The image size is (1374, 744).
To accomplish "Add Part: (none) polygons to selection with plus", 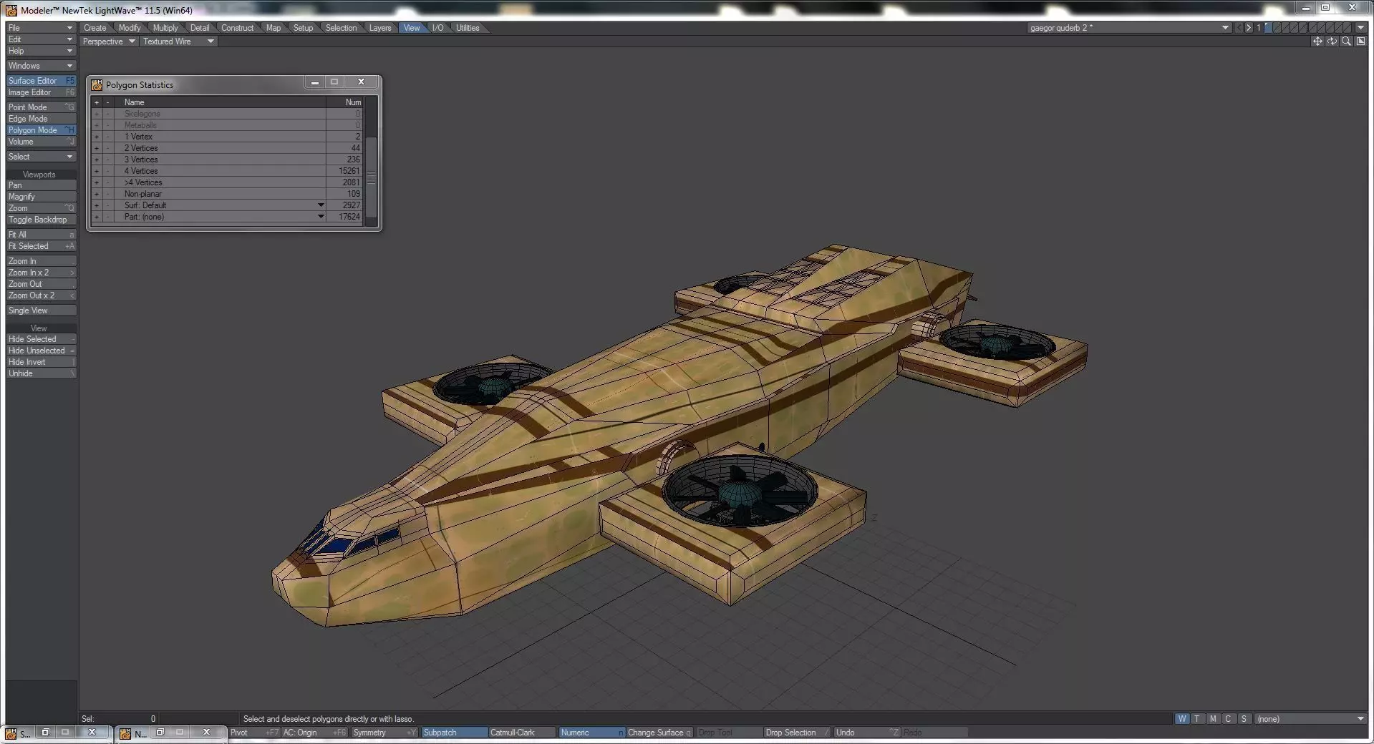I will click(97, 217).
